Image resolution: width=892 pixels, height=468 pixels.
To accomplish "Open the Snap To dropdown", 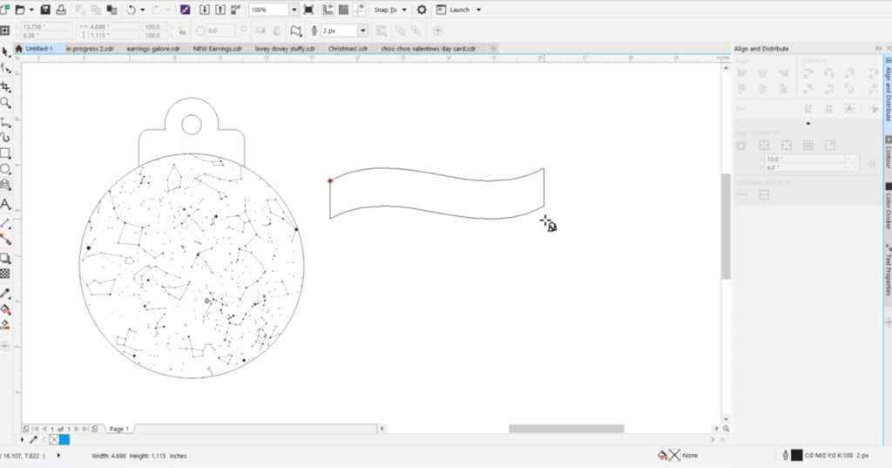I will point(391,10).
